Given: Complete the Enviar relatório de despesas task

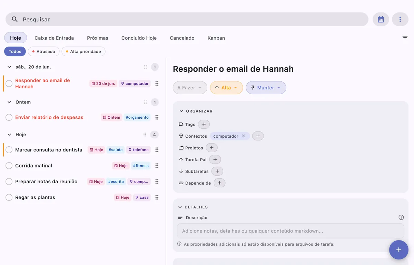Looking at the screenshot, I should pyautogui.click(x=9, y=117).
